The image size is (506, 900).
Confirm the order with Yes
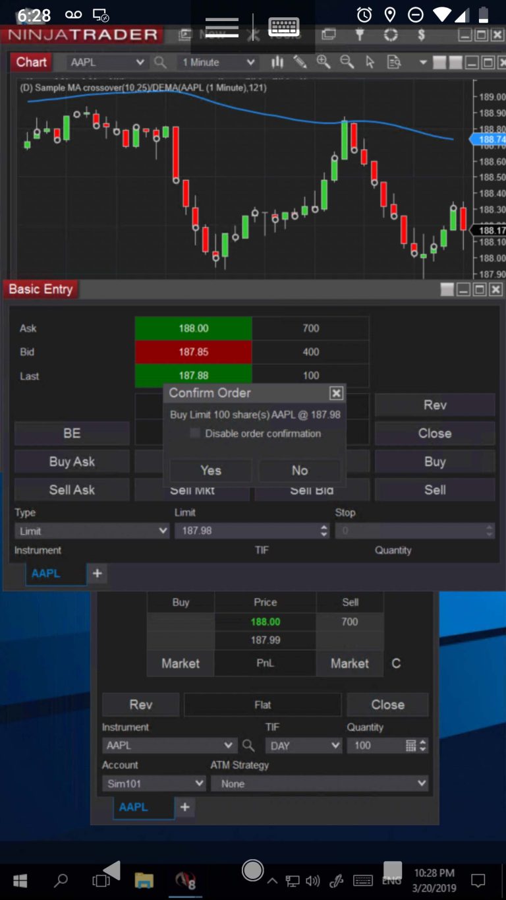point(211,470)
